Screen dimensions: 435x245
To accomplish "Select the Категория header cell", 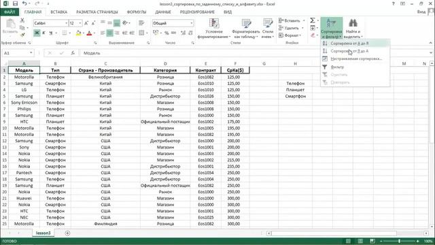I will [165, 70].
